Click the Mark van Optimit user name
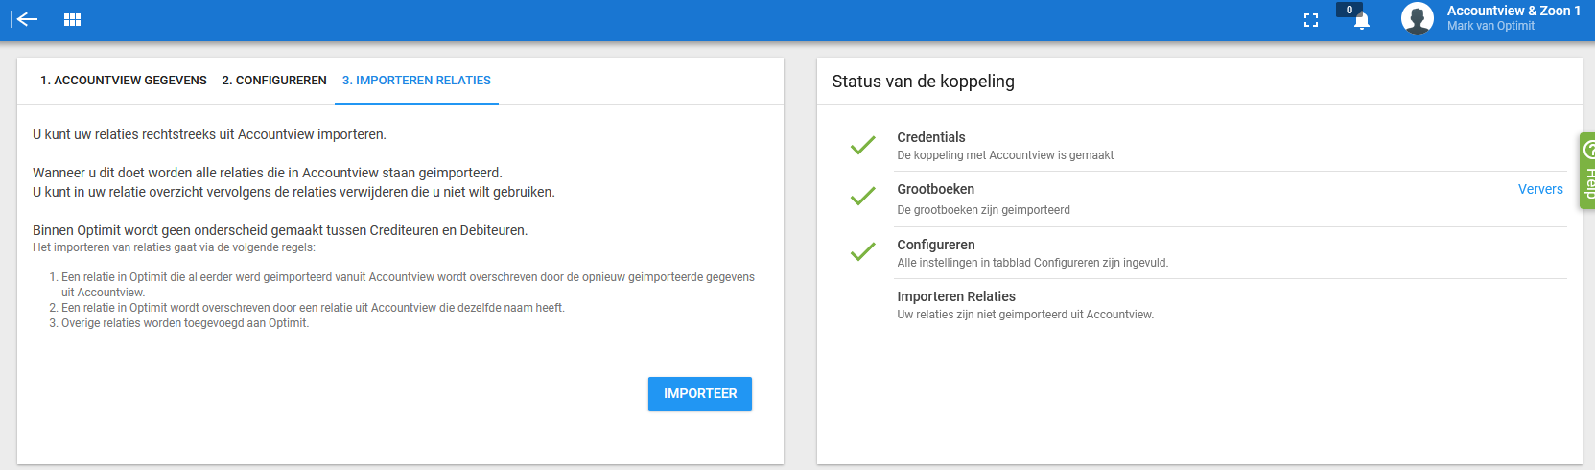This screenshot has height=470, width=1595. point(1490,26)
